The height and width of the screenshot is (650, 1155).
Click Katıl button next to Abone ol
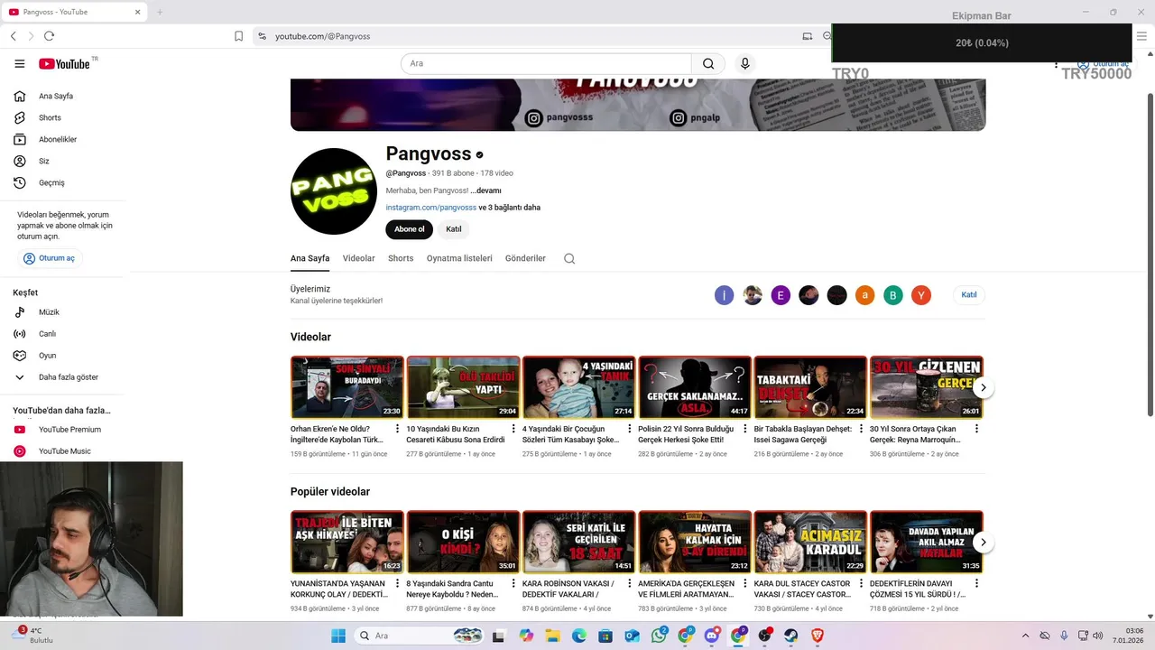coord(454,229)
